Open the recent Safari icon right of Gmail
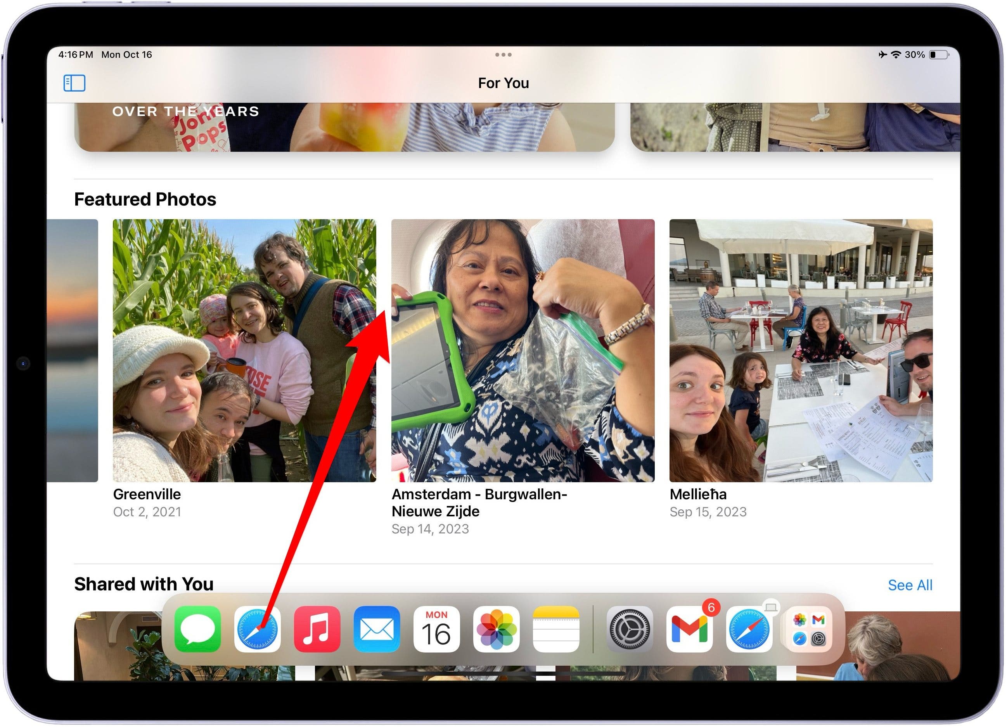Screen dimensions: 1007x727 749,629
